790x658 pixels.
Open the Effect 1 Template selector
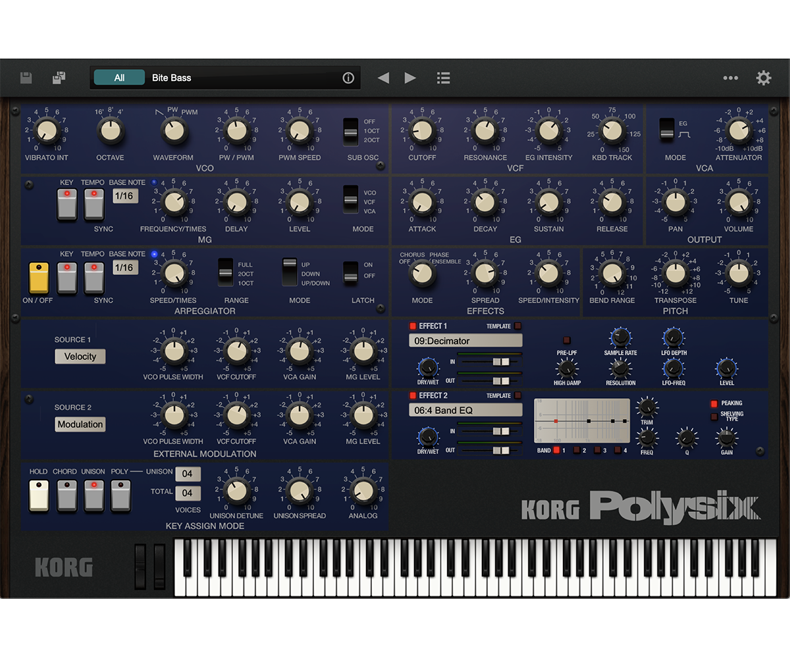pyautogui.click(x=517, y=326)
